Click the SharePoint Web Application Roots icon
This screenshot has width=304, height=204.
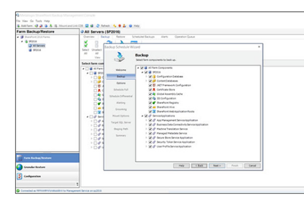click(154, 111)
